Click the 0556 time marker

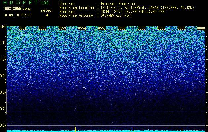122,28
